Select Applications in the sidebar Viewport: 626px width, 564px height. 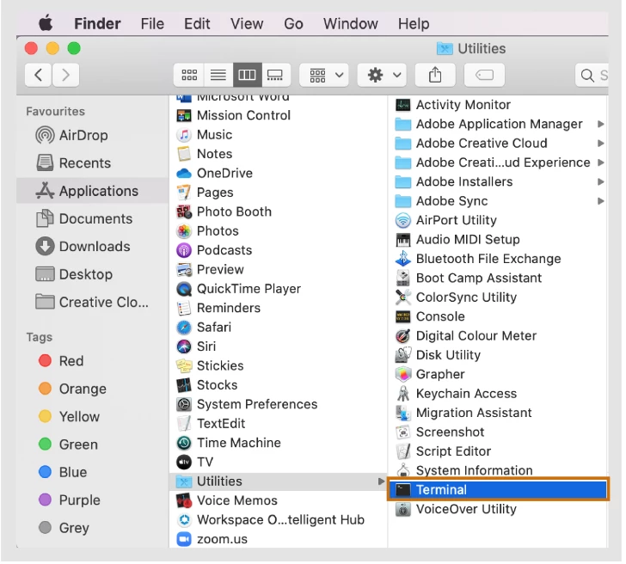coord(93,192)
